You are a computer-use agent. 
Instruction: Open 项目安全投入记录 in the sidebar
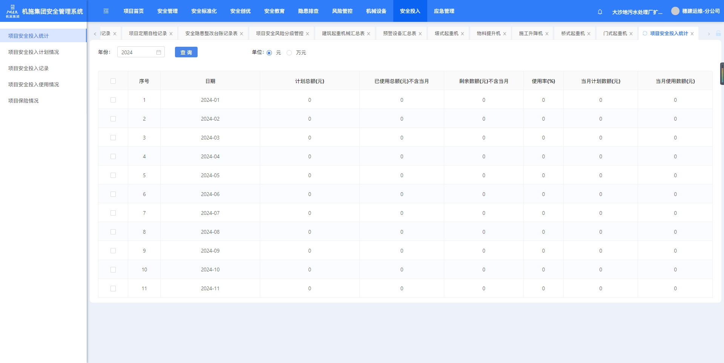click(29, 68)
